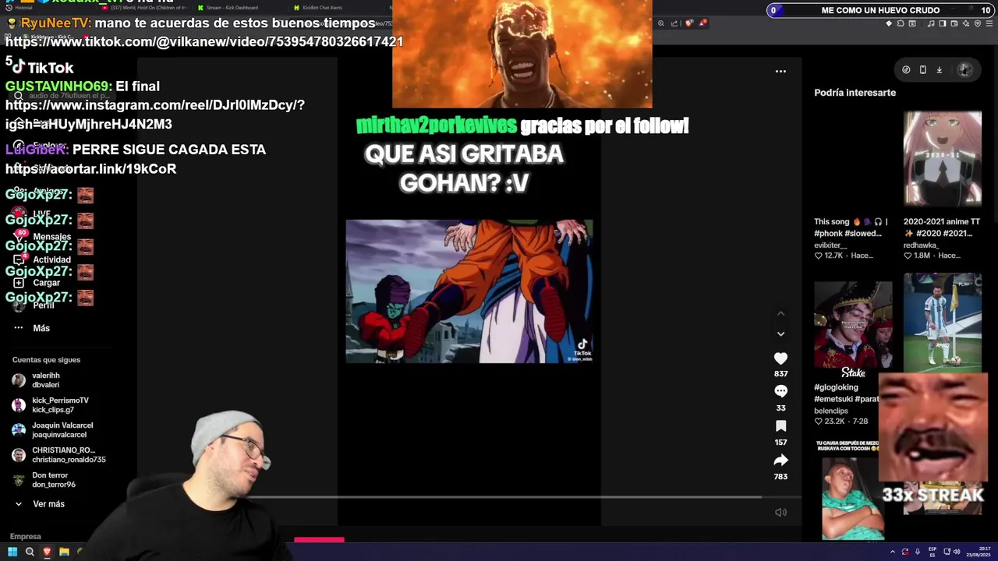The image size is (998, 561).
Task: Click the Brave Rewards triangle icon
Action: click(702, 23)
